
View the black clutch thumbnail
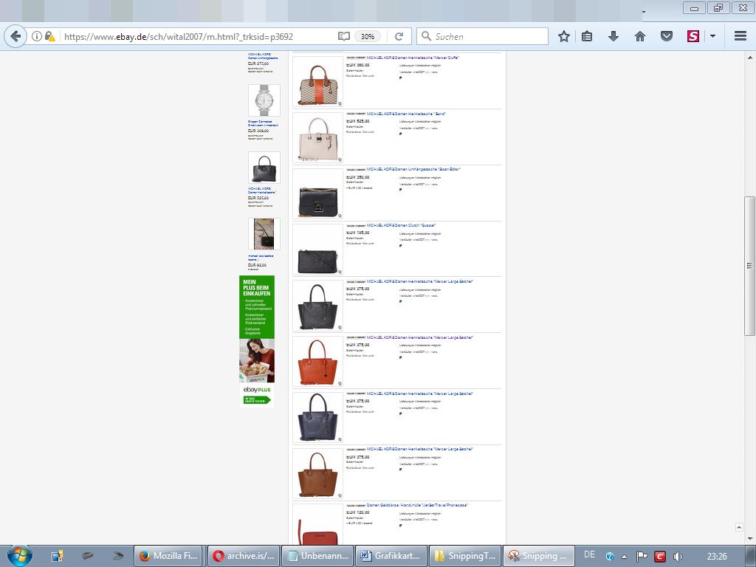[317, 250]
